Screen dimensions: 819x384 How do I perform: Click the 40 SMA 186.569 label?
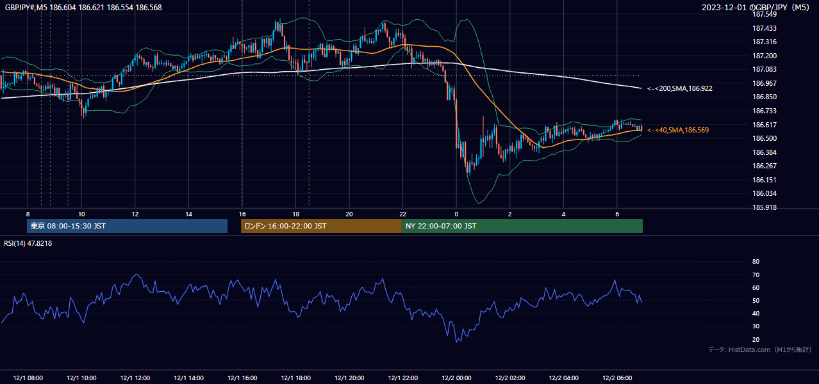click(x=677, y=130)
